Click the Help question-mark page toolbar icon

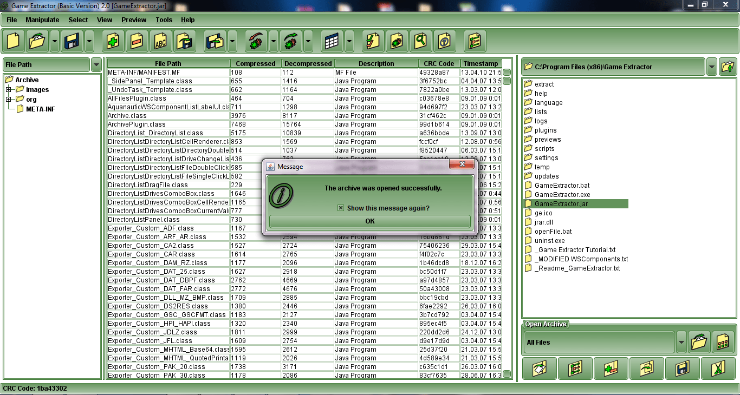click(445, 41)
